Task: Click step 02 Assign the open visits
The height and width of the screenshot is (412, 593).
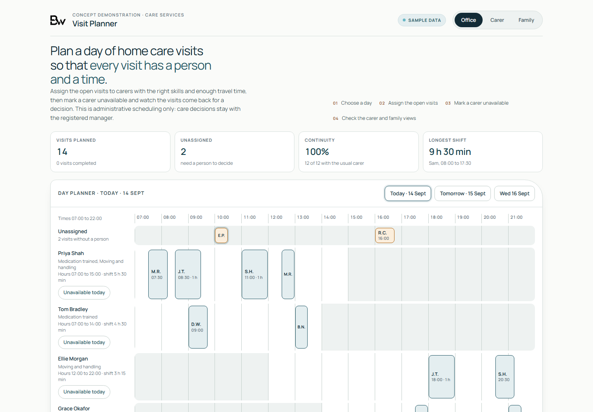Action: click(x=409, y=103)
